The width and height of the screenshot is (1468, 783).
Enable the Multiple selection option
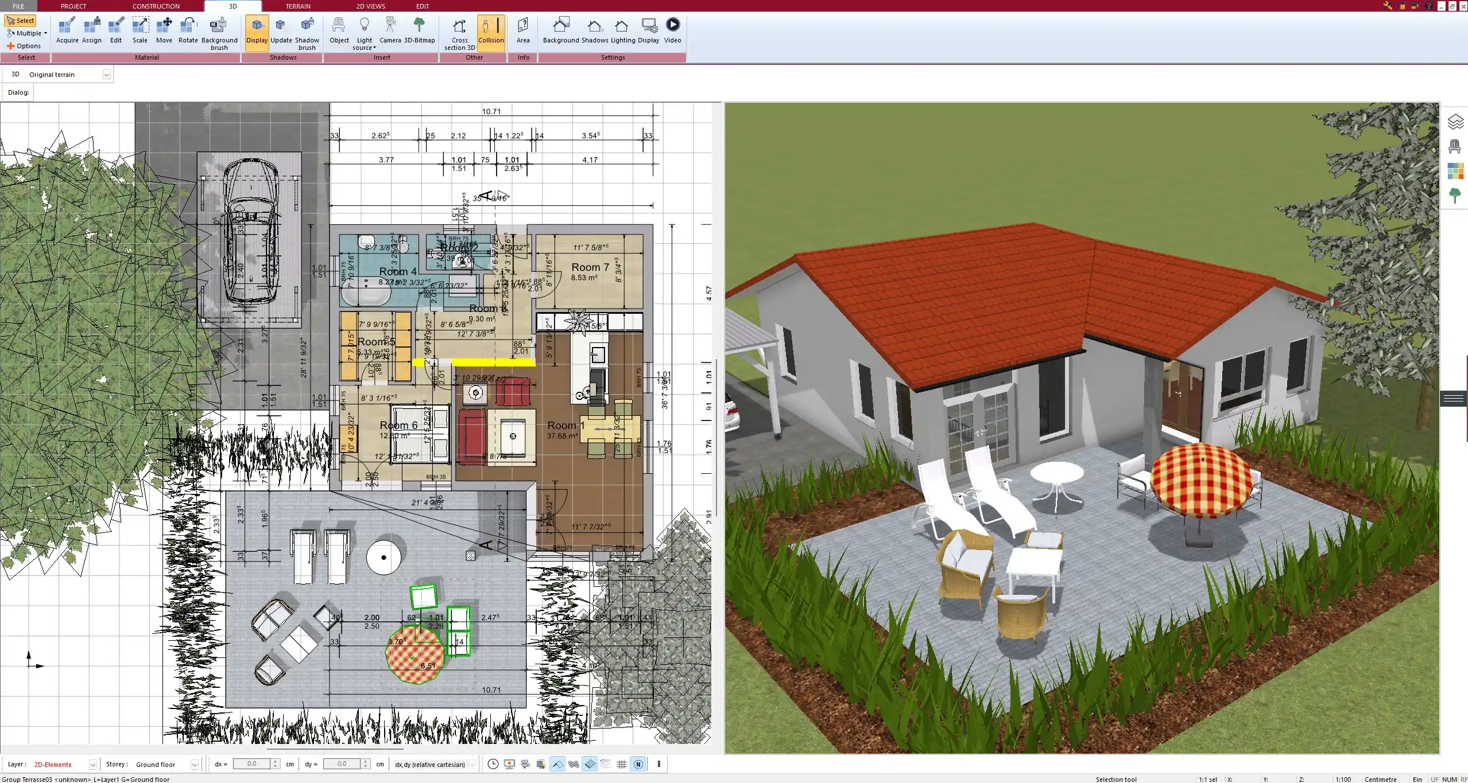point(26,33)
